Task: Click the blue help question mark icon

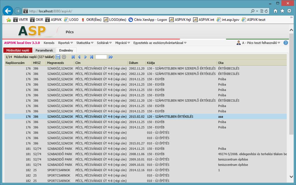Action: click(286, 43)
